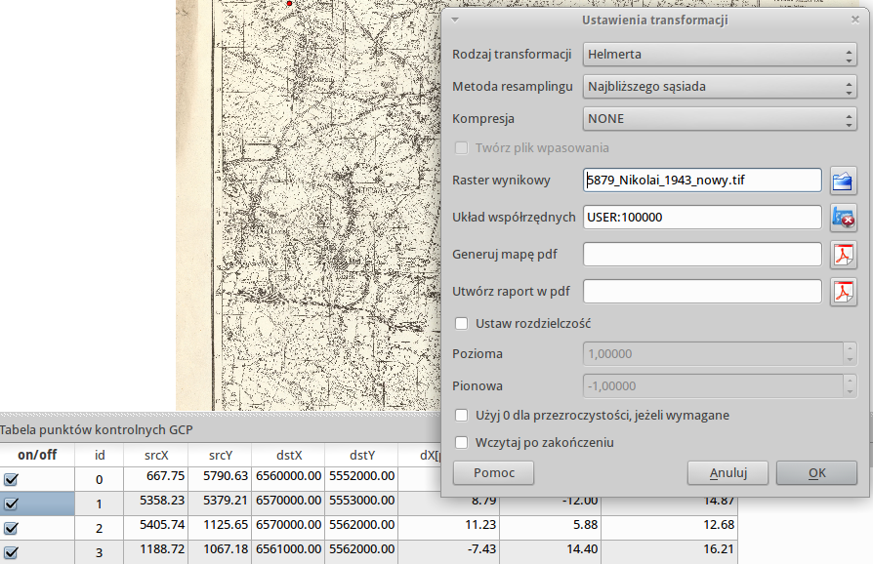The image size is (873, 564).
Task: Open window menu arrow in dialog title bar
Action: click(x=455, y=20)
